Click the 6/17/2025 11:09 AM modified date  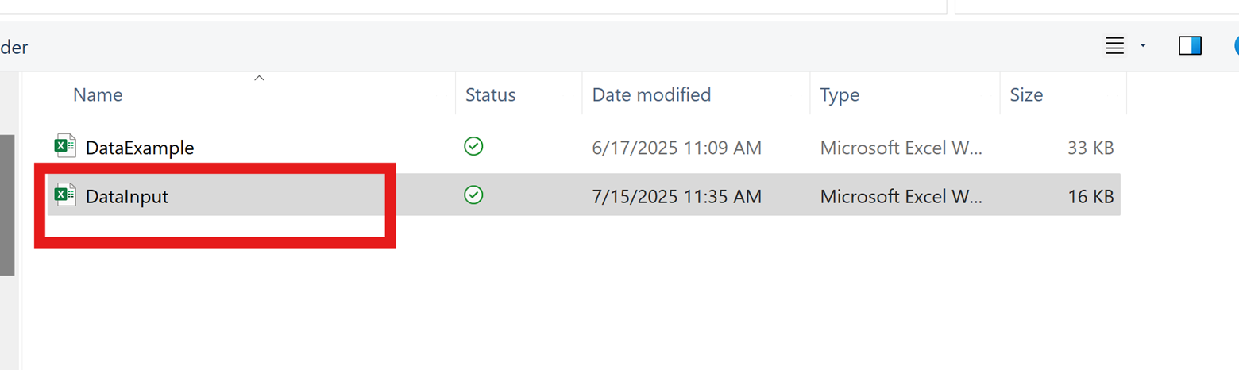coord(677,148)
